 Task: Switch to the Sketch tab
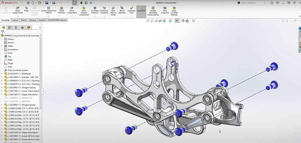tap(24, 20)
